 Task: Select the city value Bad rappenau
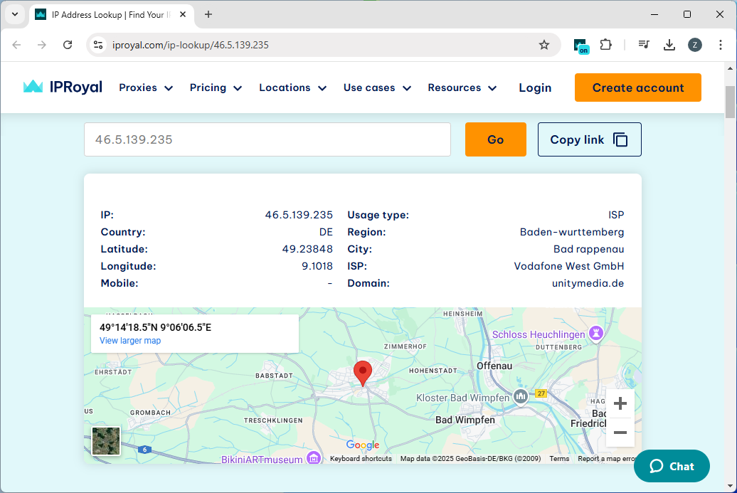click(x=588, y=248)
